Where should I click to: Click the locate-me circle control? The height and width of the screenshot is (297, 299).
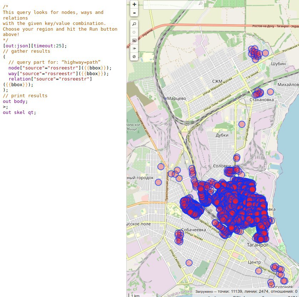(134, 32)
